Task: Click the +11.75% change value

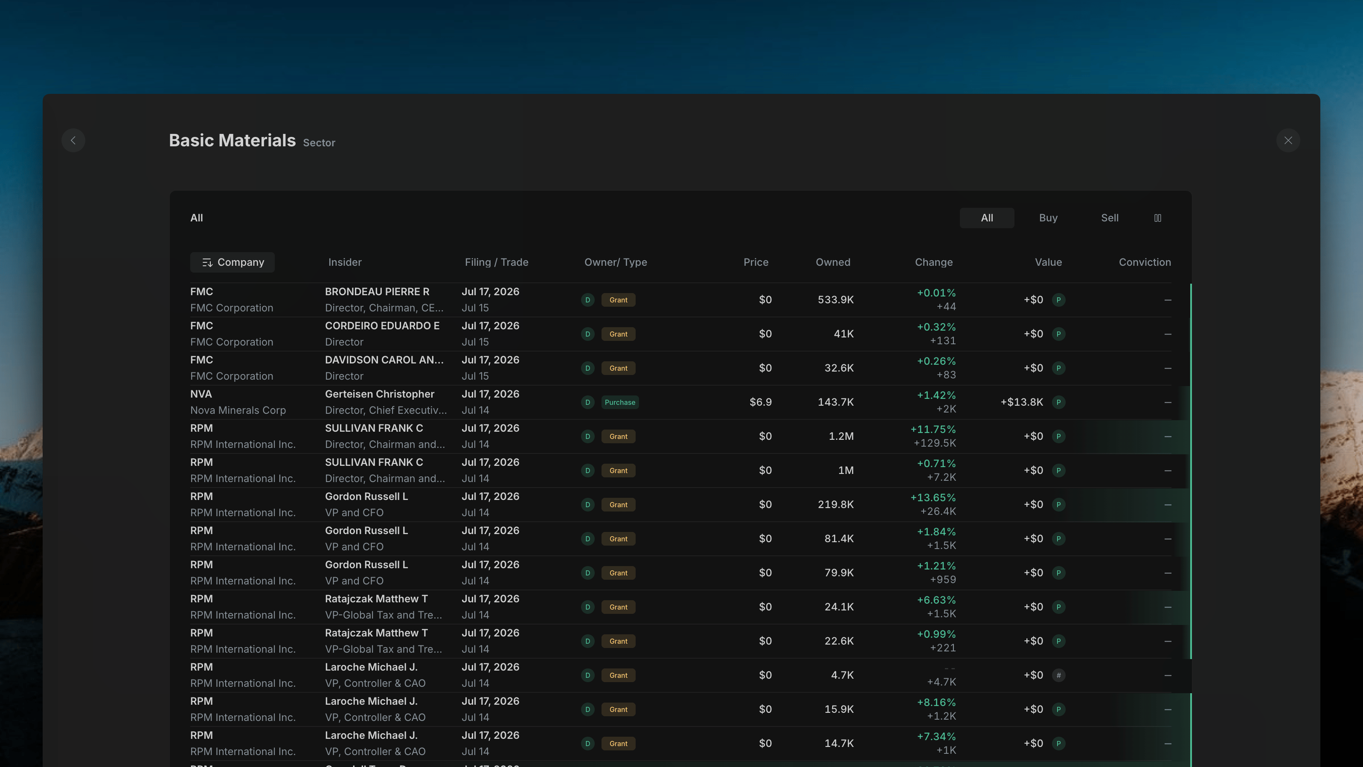Action: click(x=933, y=430)
